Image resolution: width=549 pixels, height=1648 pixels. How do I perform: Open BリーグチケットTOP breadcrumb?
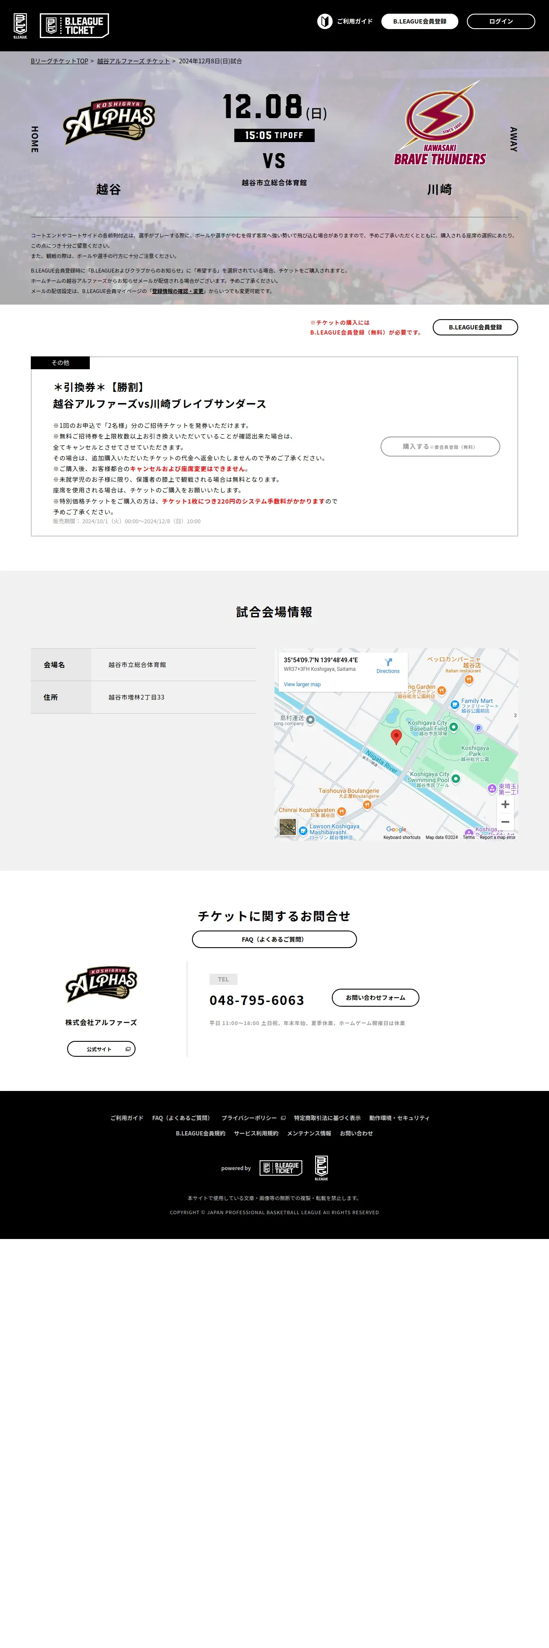pyautogui.click(x=59, y=61)
